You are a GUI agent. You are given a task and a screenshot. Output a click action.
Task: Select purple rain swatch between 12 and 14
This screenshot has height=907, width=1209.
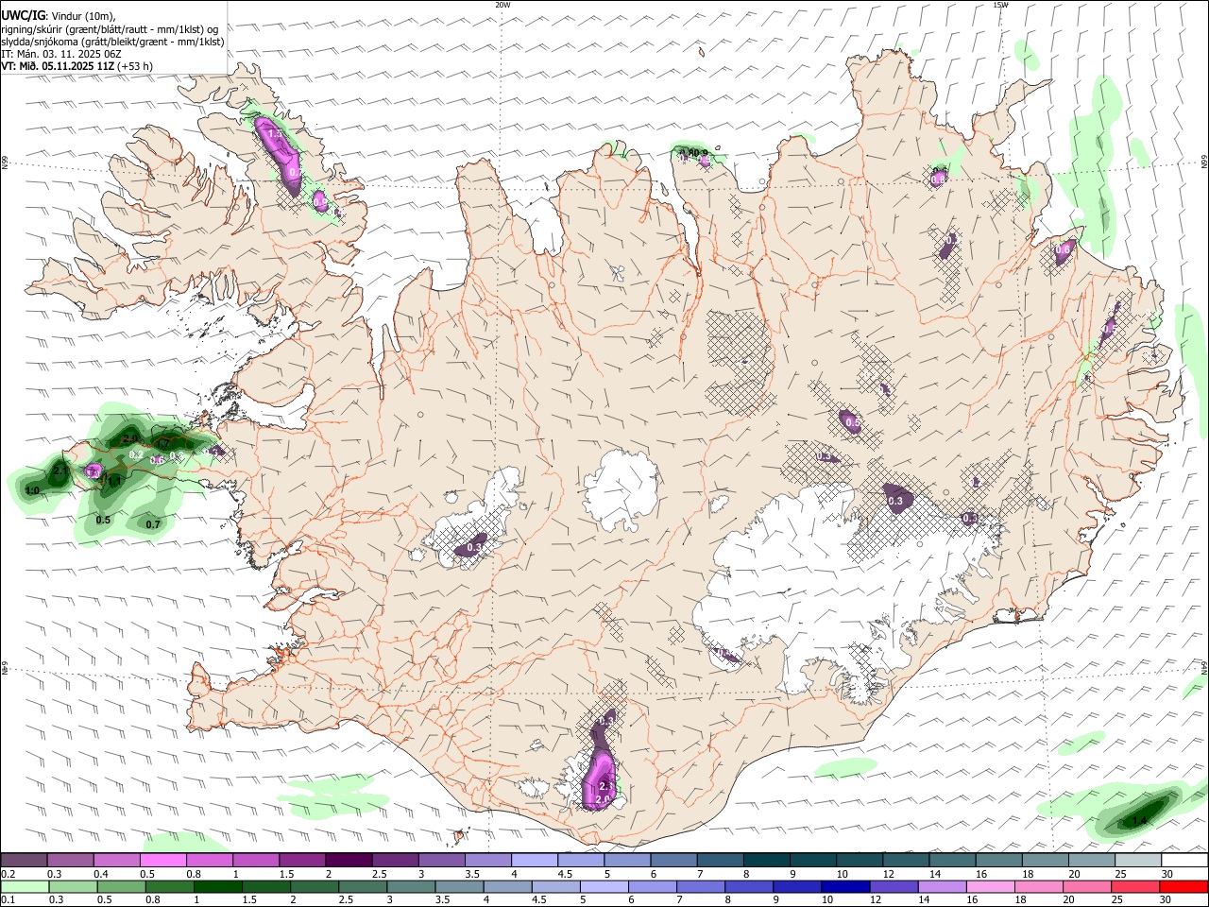894,886
